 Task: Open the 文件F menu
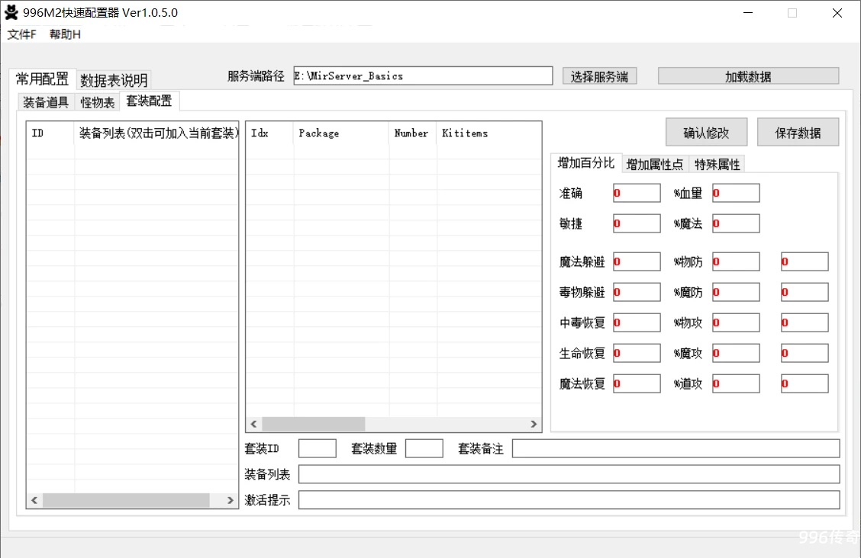22,34
